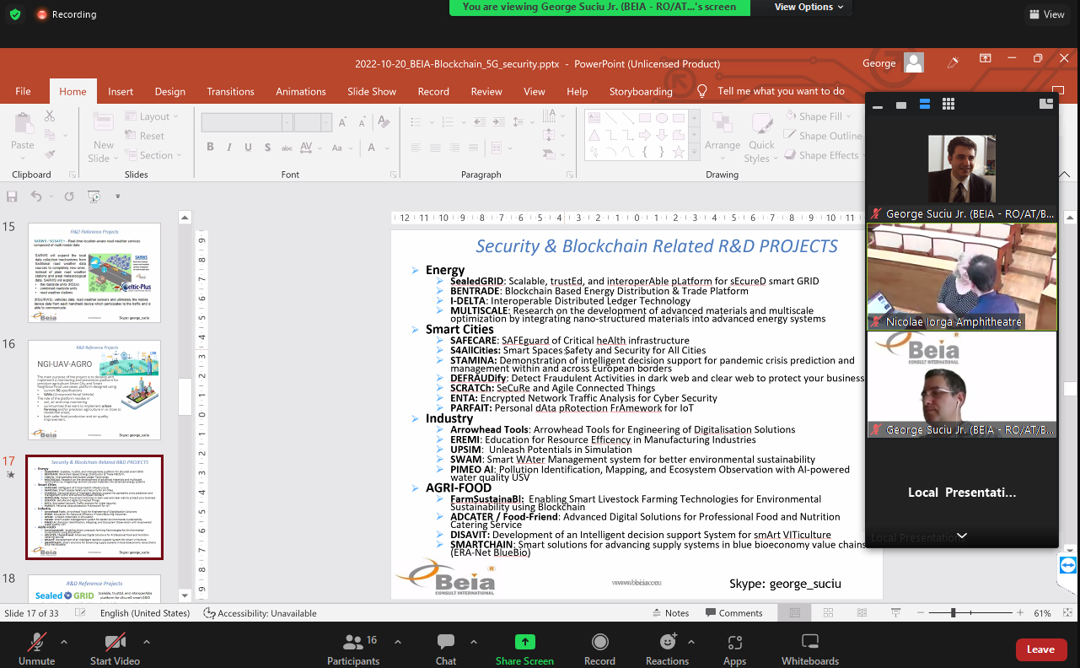Click Shape Outline in Drawing group
Image resolution: width=1080 pixels, height=668 pixels.
click(823, 136)
